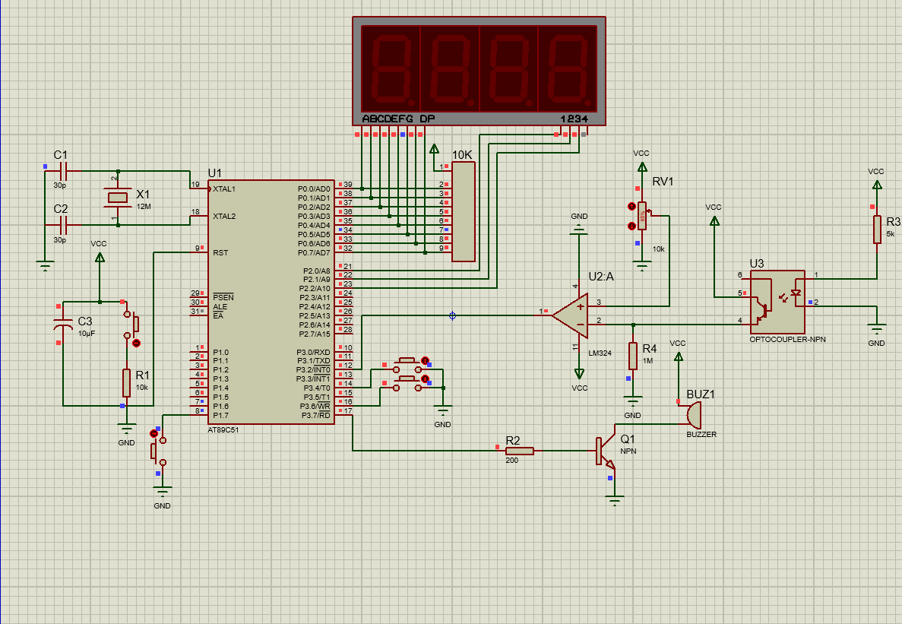The image size is (902, 624).
Task: Click the push button wired to P1.7
Action: coord(158,451)
